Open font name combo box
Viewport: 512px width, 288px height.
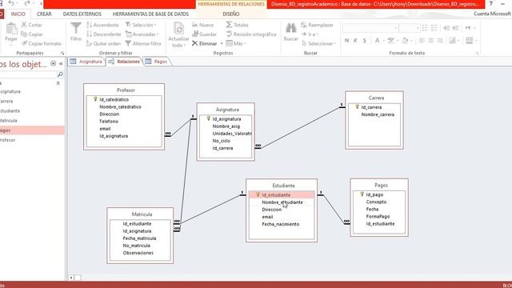click(x=370, y=28)
